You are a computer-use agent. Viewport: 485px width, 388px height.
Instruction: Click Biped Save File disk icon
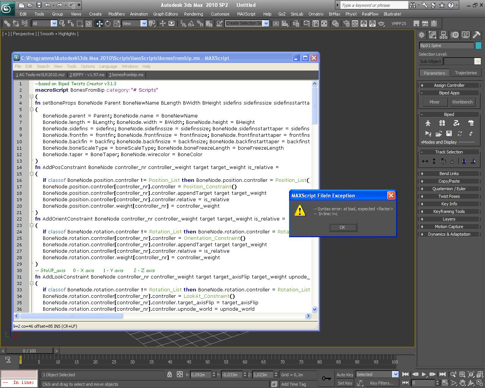pyautogui.click(x=449, y=133)
